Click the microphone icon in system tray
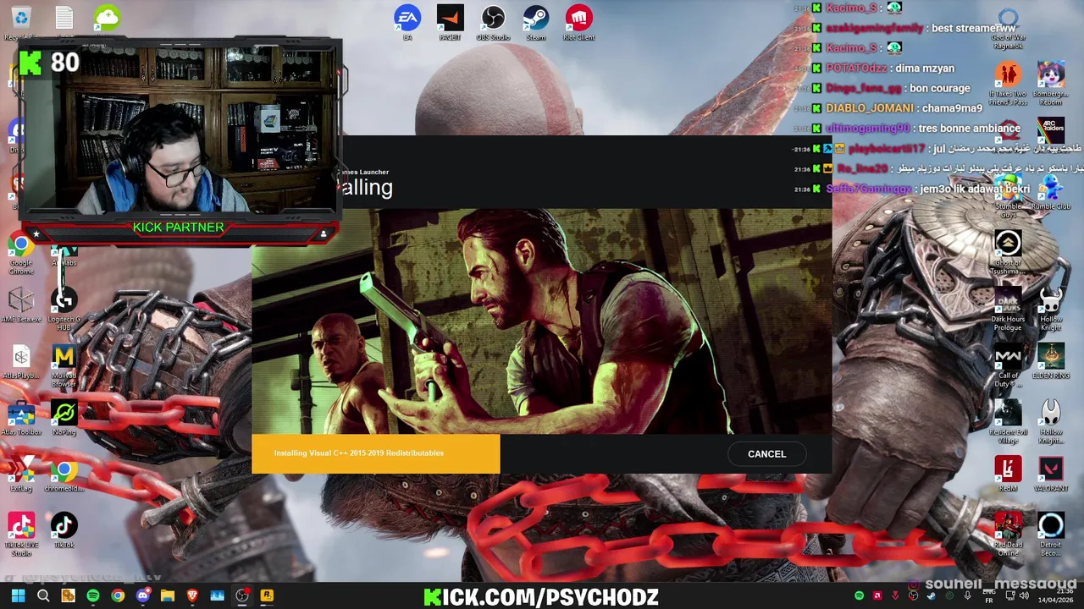Image resolution: width=1084 pixels, height=609 pixels. click(x=967, y=596)
